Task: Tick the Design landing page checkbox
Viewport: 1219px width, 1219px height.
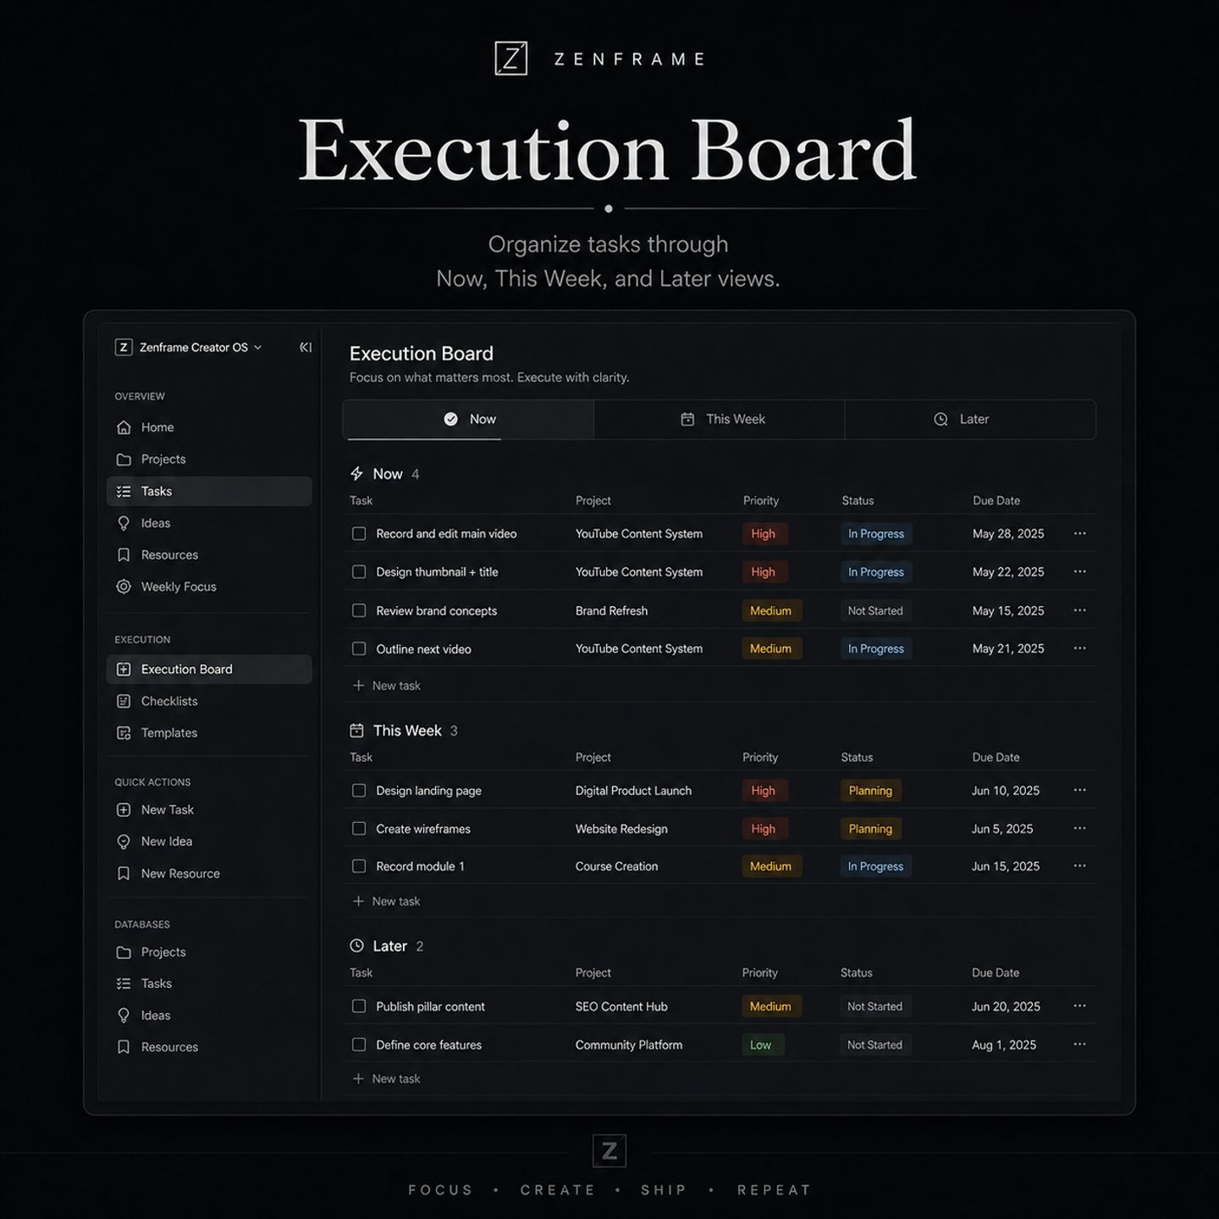Action: (x=359, y=791)
